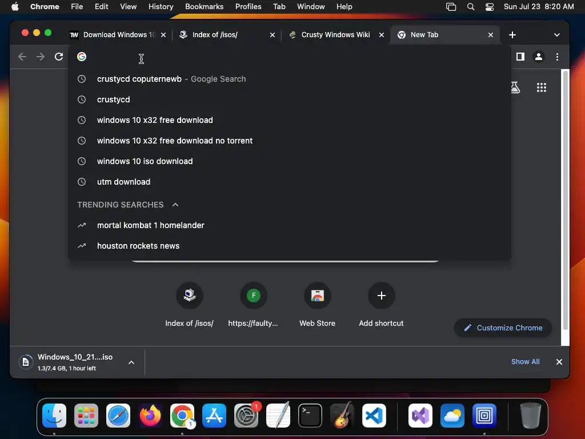Viewport: 585px width, 439px height.
Task: Open Spotlight search in menu bar
Action: point(471,7)
